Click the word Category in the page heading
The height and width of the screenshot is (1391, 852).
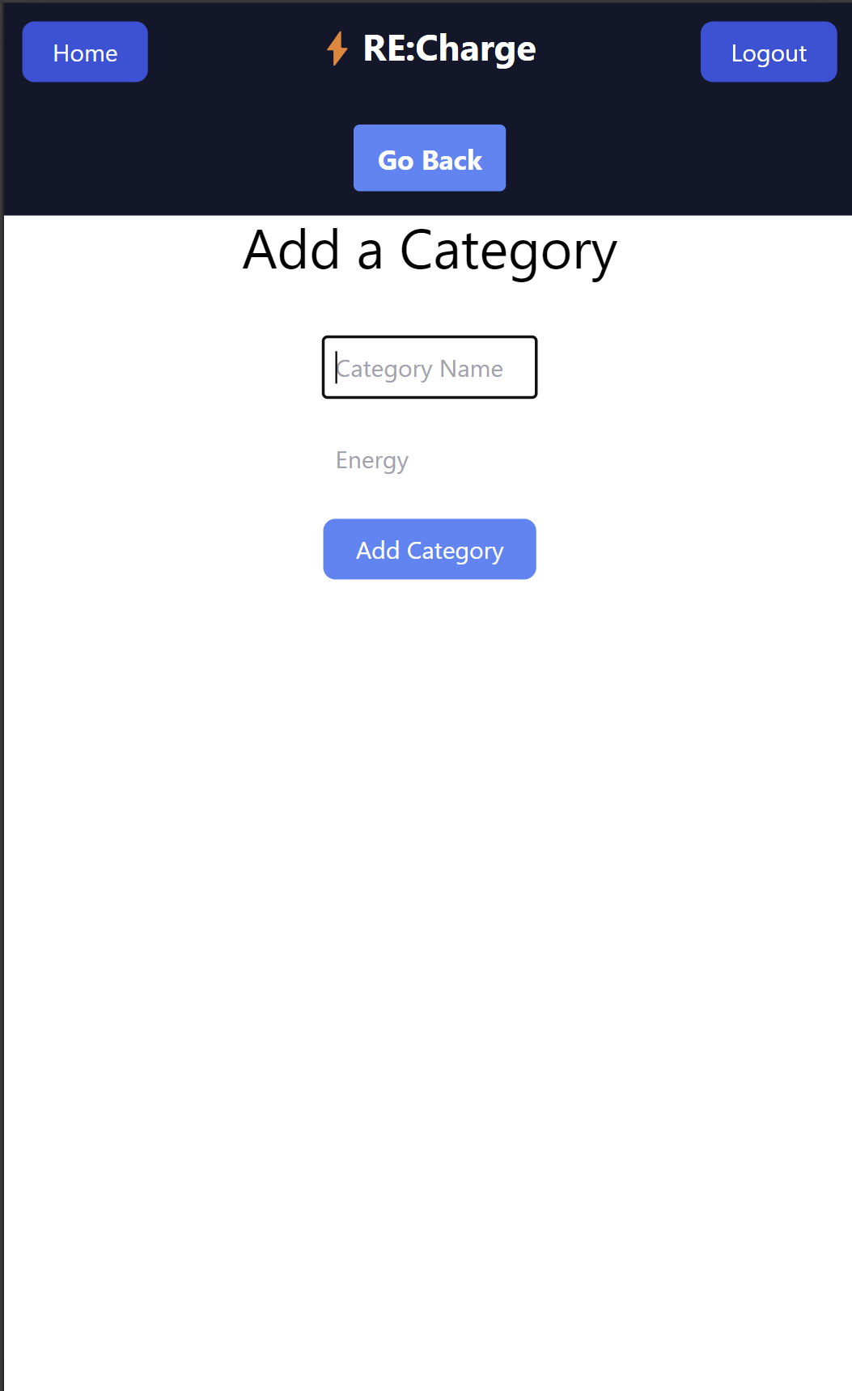508,252
